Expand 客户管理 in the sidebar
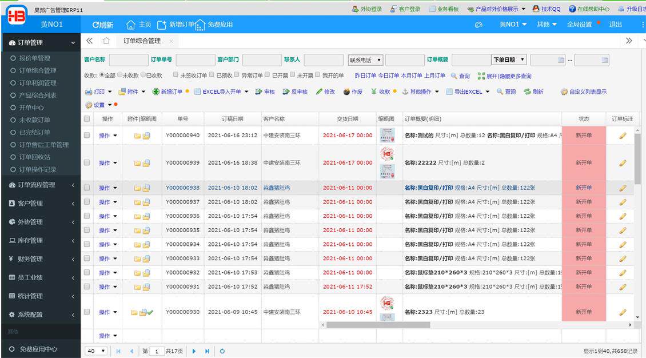 [x=41, y=203]
